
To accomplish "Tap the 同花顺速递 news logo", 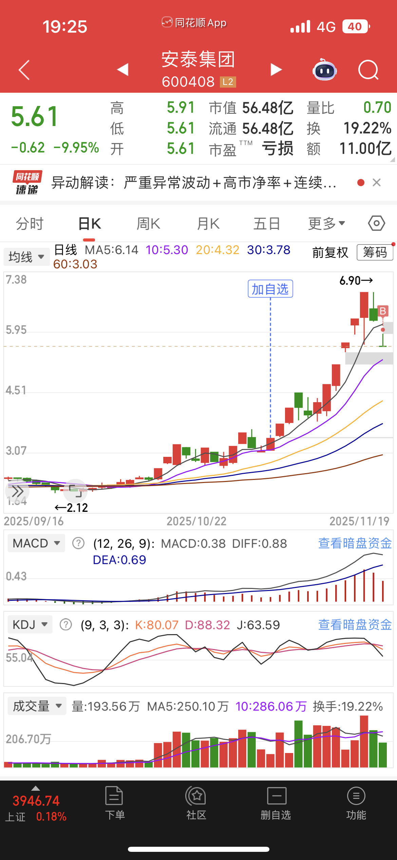I will [x=27, y=183].
